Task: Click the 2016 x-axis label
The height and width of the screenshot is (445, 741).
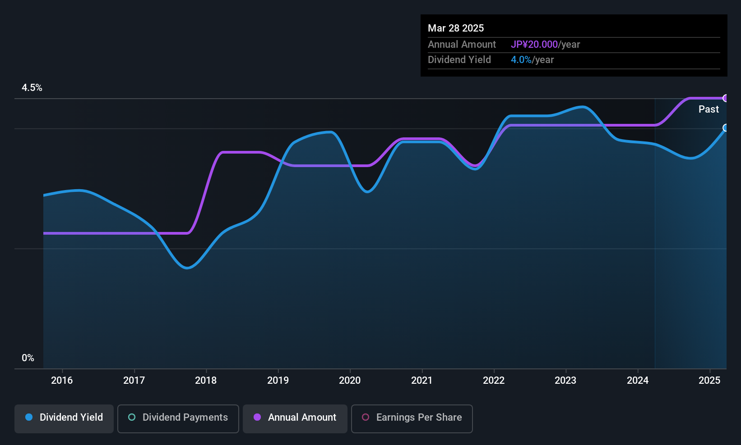Action: (62, 380)
